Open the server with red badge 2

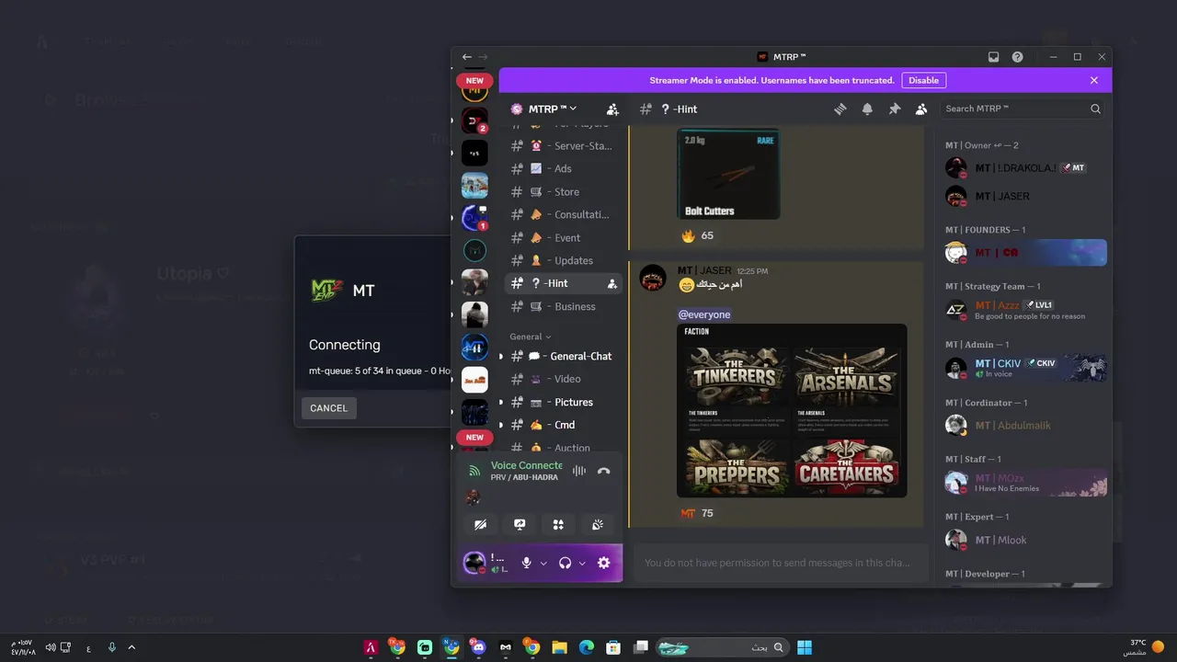pyautogui.click(x=474, y=120)
